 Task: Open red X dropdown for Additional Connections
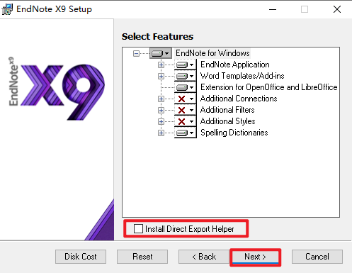click(186, 99)
